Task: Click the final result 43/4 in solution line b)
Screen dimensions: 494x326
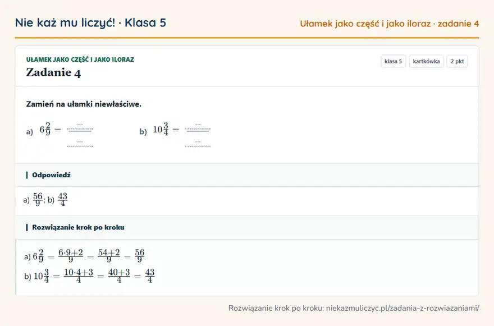Action: (150, 276)
